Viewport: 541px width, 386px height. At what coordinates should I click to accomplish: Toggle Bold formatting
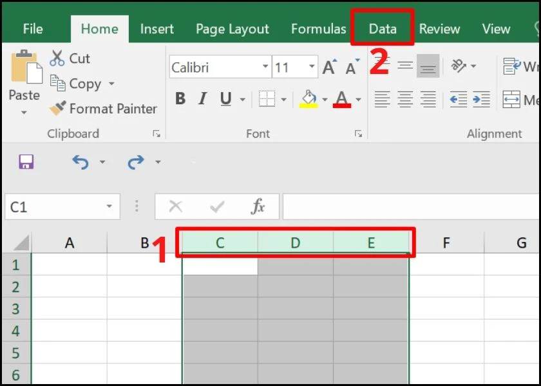pyautogui.click(x=180, y=99)
